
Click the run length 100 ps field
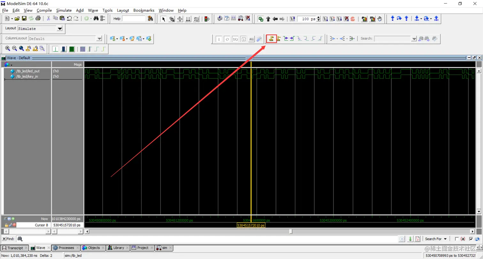click(306, 19)
